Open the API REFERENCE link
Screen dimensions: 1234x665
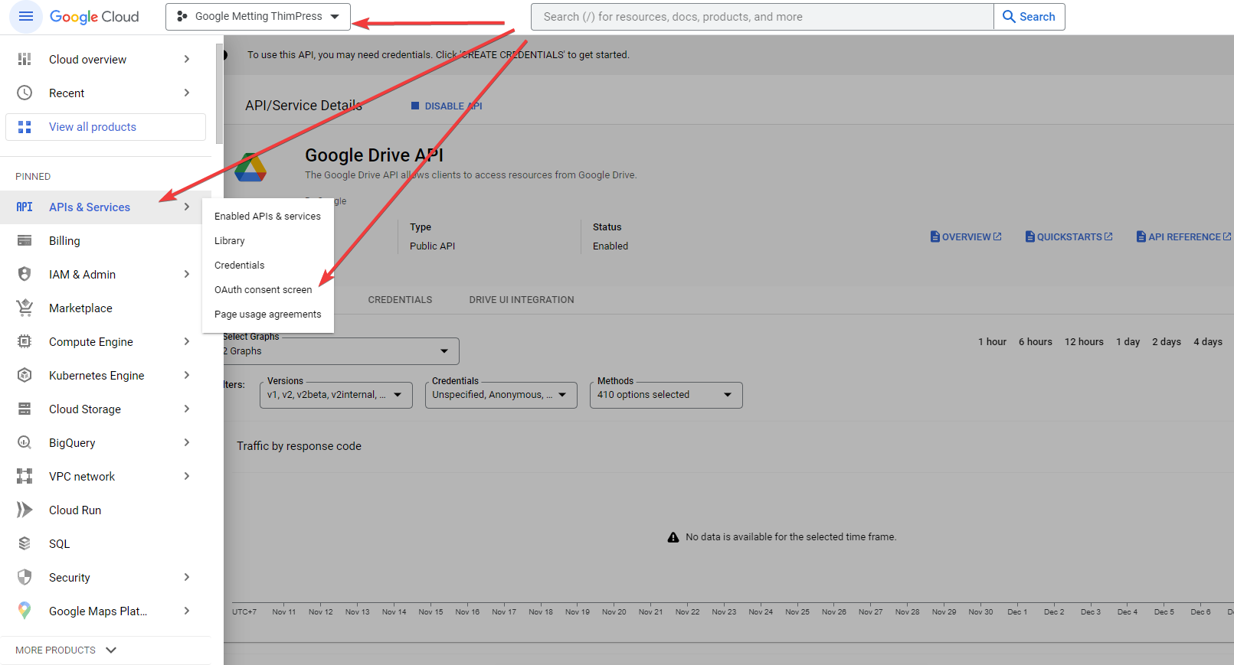point(1184,237)
